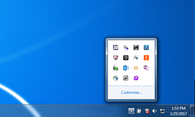Click the pen with blue eraser icon
This screenshot has width=195, height=117.
coord(126,48)
